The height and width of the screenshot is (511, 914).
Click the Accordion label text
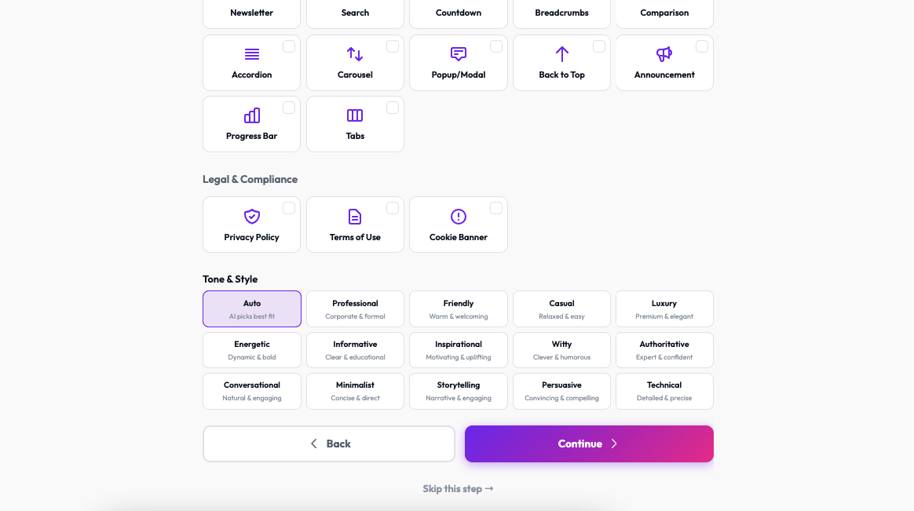tap(252, 75)
